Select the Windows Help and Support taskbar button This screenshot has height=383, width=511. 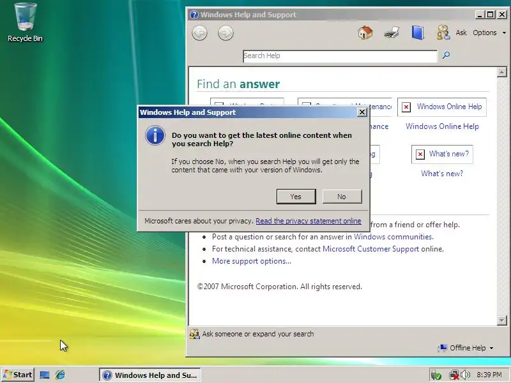[x=150, y=375]
